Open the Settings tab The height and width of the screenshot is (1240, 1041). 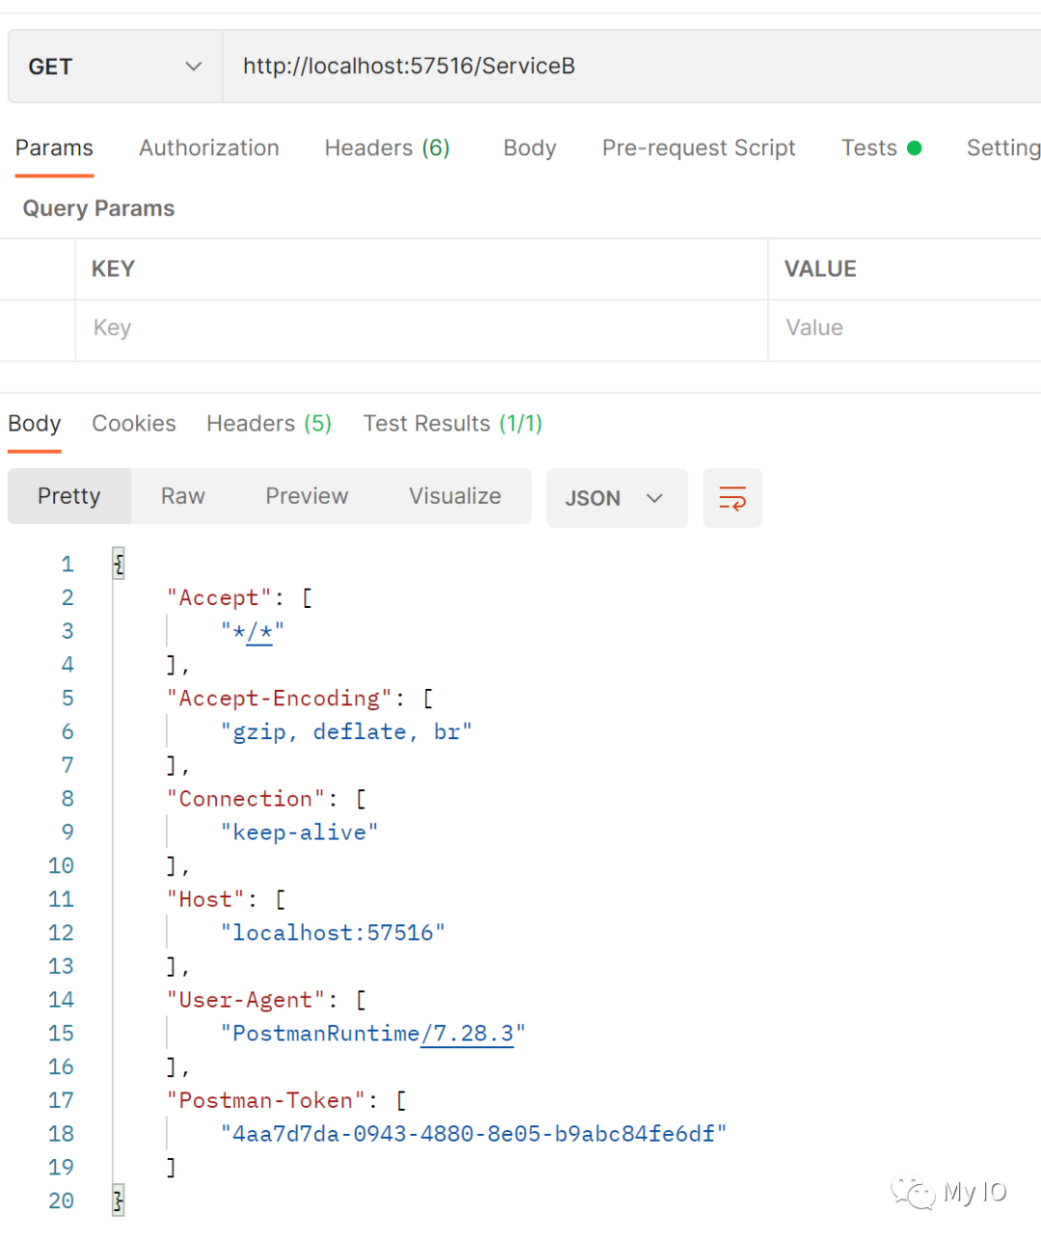click(1002, 148)
